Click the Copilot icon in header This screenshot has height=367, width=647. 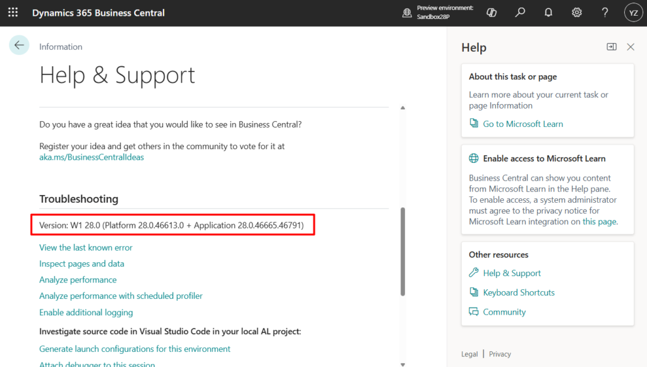pos(492,13)
